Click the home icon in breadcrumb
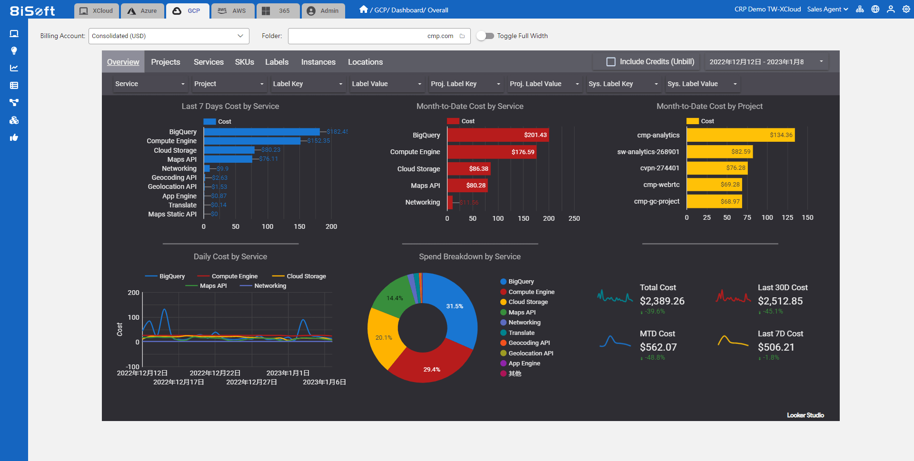 [x=364, y=10]
